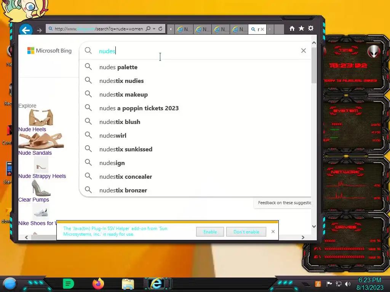The height and width of the screenshot is (292, 390).
Task: Refresh the page with the reload icon
Action: point(160,29)
